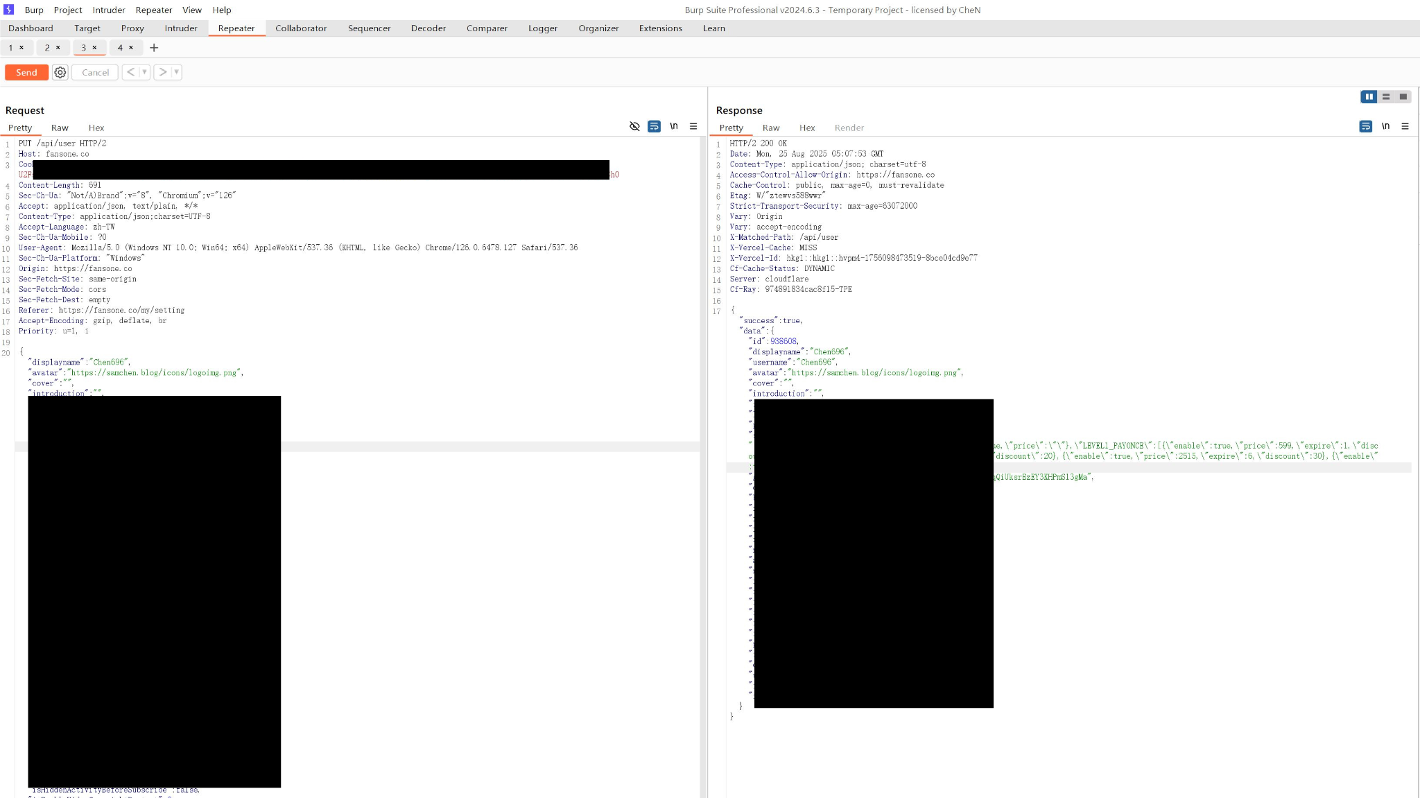Close Repeater tab 1

(x=21, y=48)
